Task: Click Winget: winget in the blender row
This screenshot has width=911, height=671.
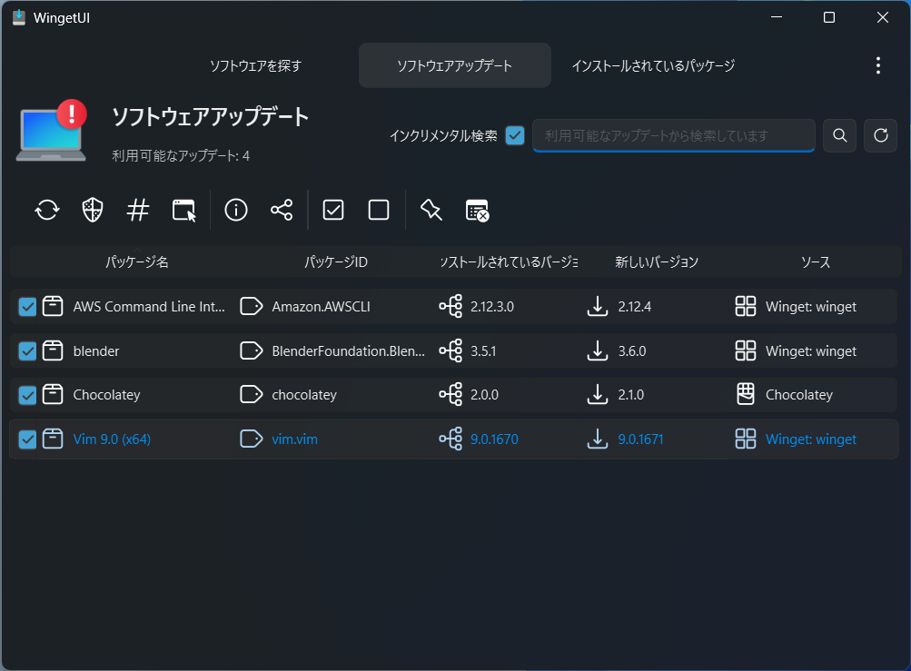Action: pyautogui.click(x=810, y=350)
